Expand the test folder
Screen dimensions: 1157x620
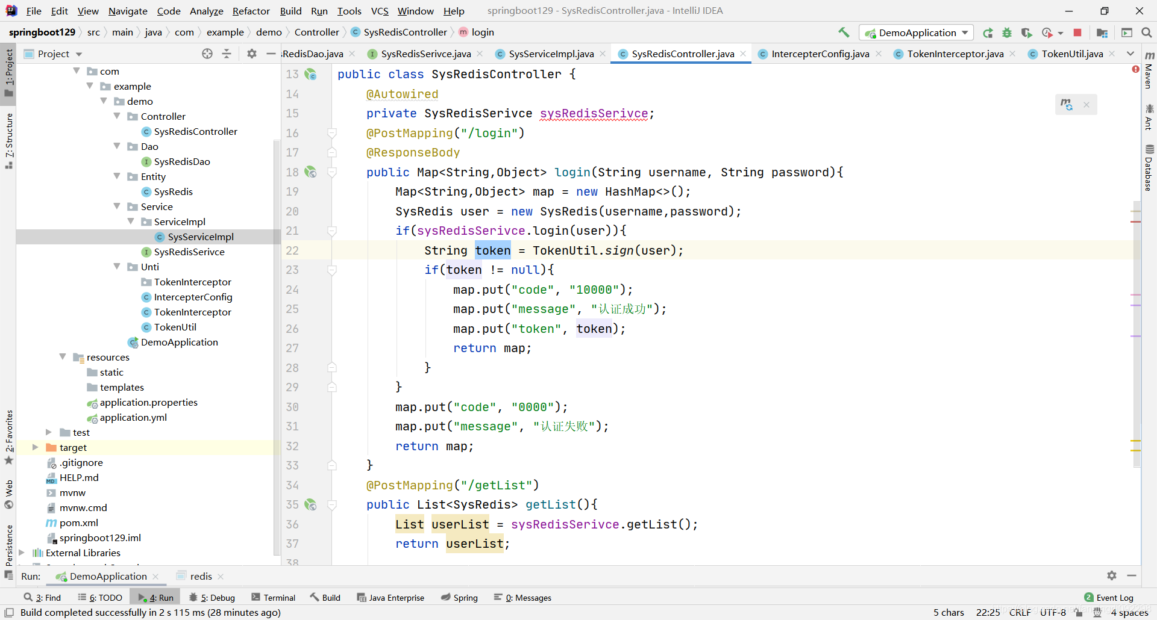point(49,432)
